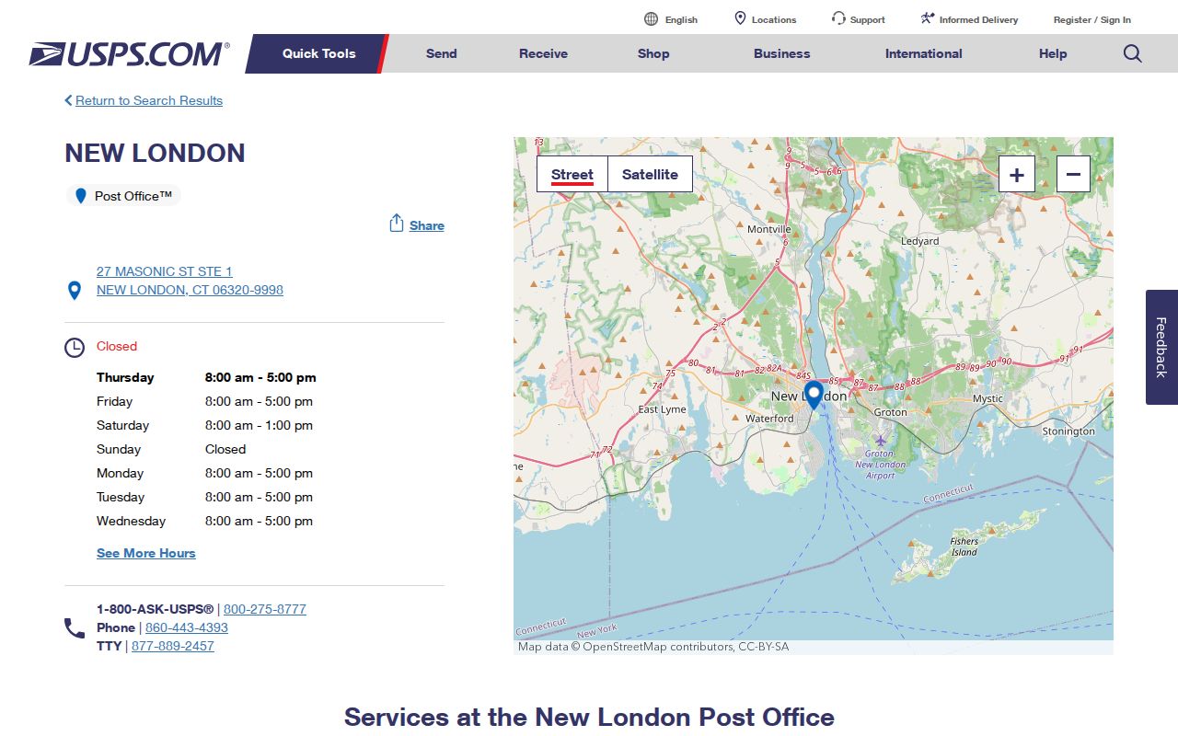The width and height of the screenshot is (1178, 736).
Task: Click the Support headset icon
Action: 838,18
